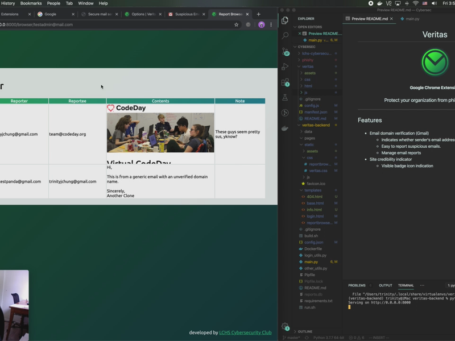Select Python 3.7.7 interpreter in status bar

coord(329,338)
